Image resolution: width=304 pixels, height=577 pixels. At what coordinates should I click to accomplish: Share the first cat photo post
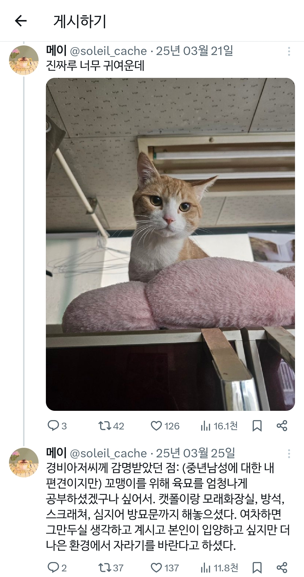click(282, 425)
